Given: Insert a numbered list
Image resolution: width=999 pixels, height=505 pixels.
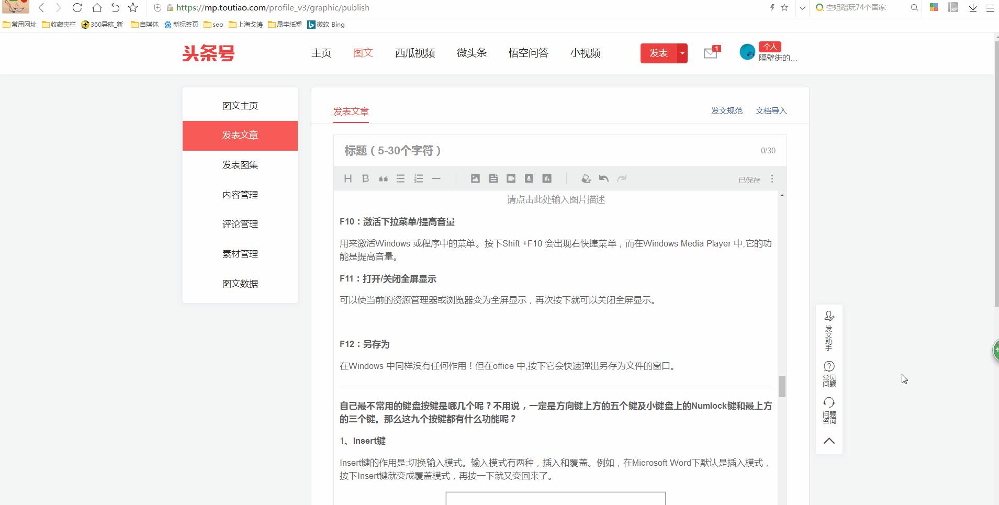Looking at the screenshot, I should pyautogui.click(x=419, y=178).
